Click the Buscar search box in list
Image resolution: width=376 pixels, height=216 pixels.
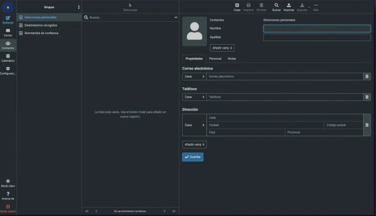click(130, 17)
